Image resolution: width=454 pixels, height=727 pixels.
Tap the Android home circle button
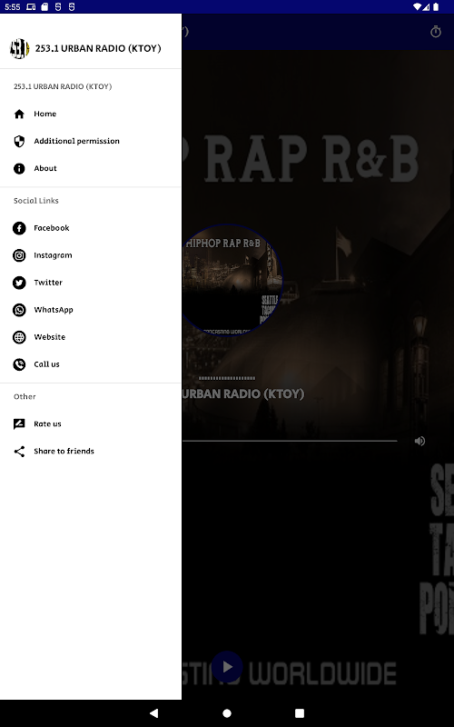pyautogui.click(x=227, y=713)
